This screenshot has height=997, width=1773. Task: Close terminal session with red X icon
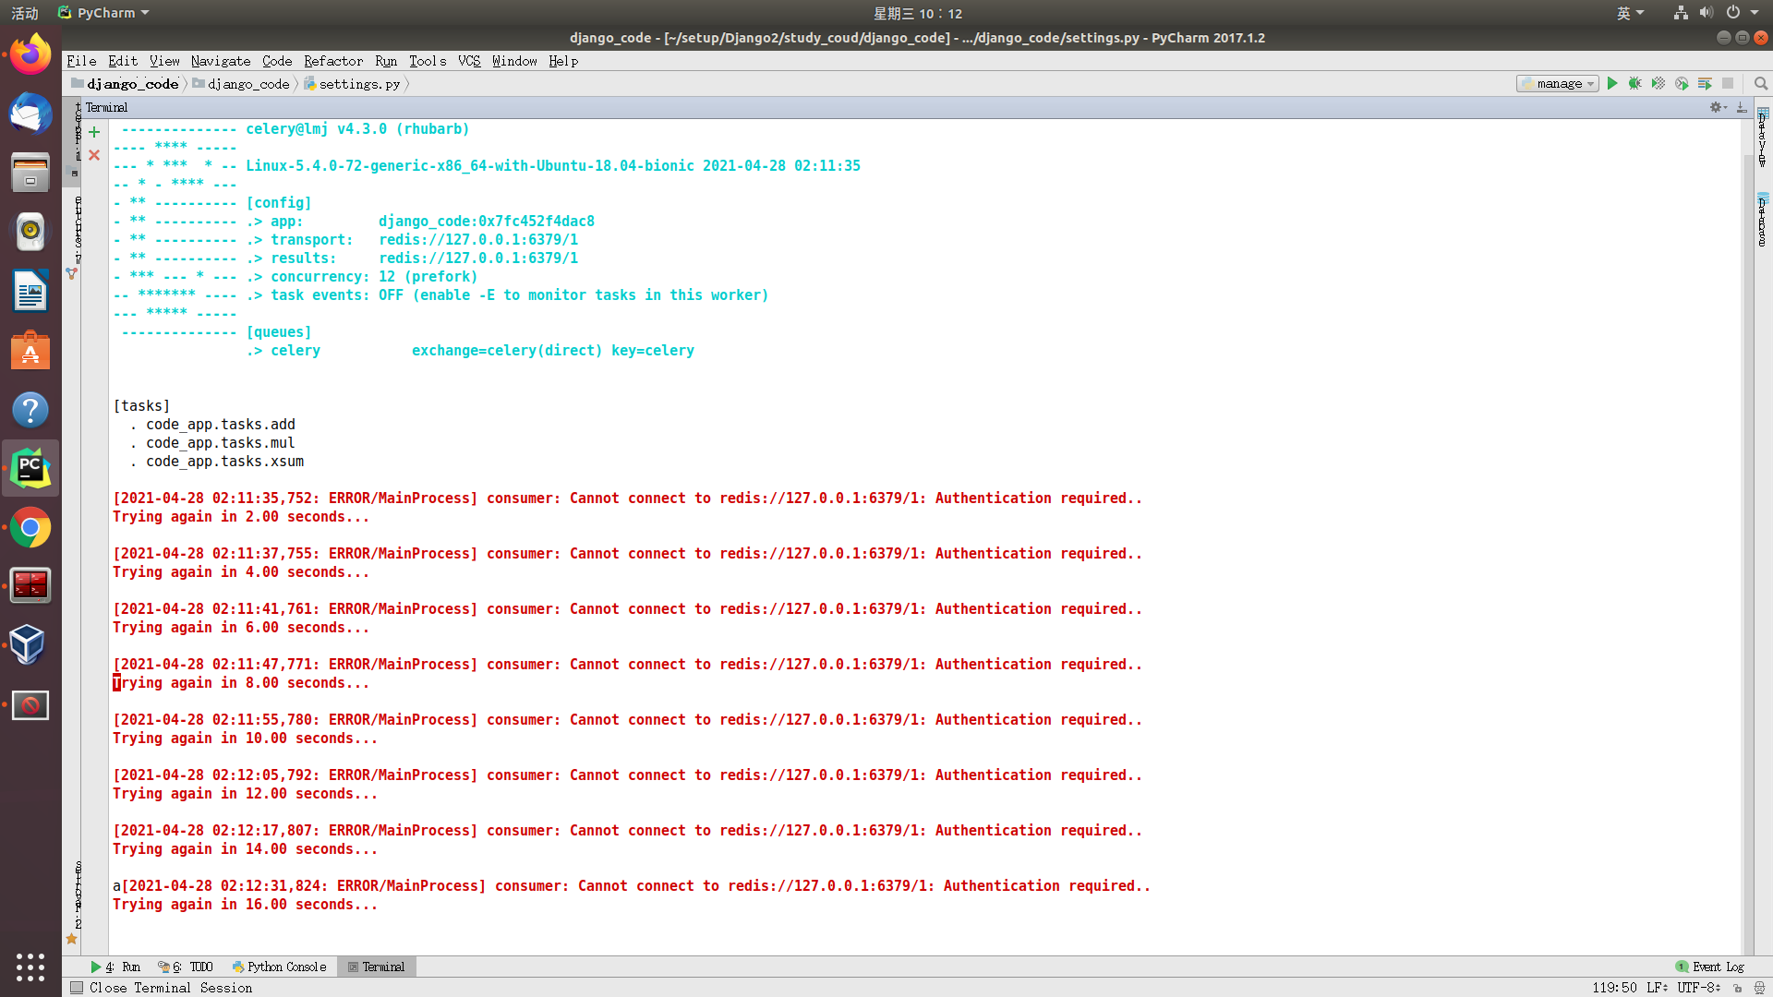pyautogui.click(x=94, y=155)
